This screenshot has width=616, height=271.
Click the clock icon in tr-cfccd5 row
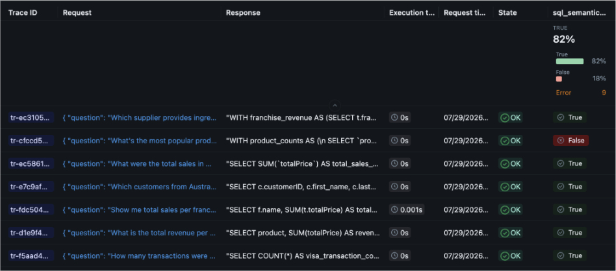point(395,141)
